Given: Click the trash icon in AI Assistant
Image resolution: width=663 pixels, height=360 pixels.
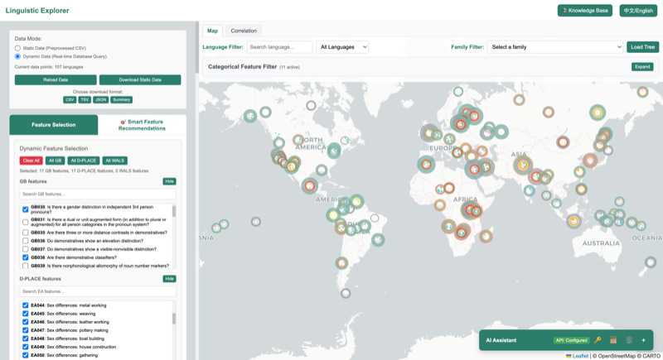Looking at the screenshot, I should pyautogui.click(x=628, y=340).
